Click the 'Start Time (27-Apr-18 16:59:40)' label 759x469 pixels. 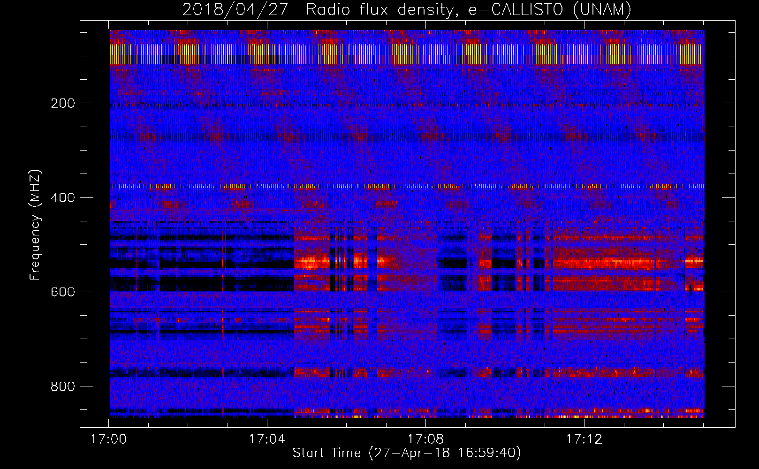(x=407, y=453)
